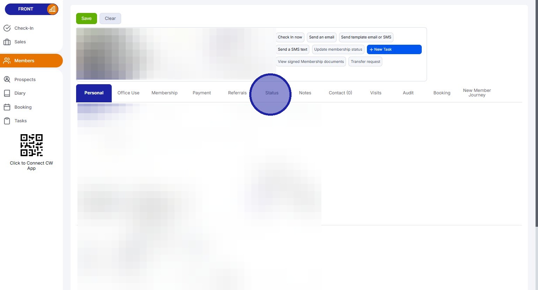
Task: Click the Tasks clipboard icon
Action: click(7, 121)
